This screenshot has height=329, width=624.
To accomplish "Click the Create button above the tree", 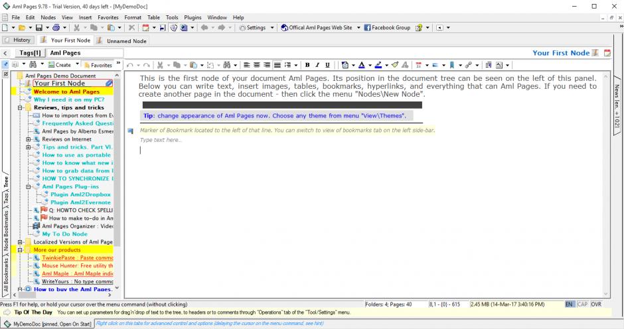I will click(x=60, y=64).
